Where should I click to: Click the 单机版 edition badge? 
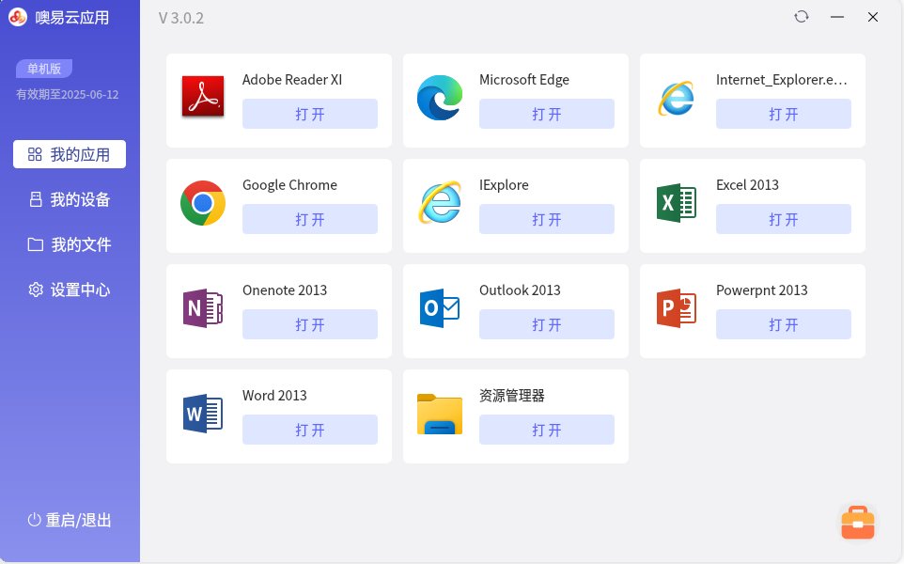point(44,69)
